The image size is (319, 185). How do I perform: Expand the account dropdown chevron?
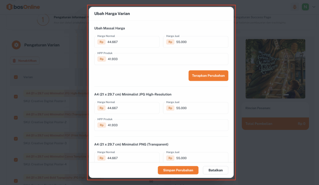[313, 7]
